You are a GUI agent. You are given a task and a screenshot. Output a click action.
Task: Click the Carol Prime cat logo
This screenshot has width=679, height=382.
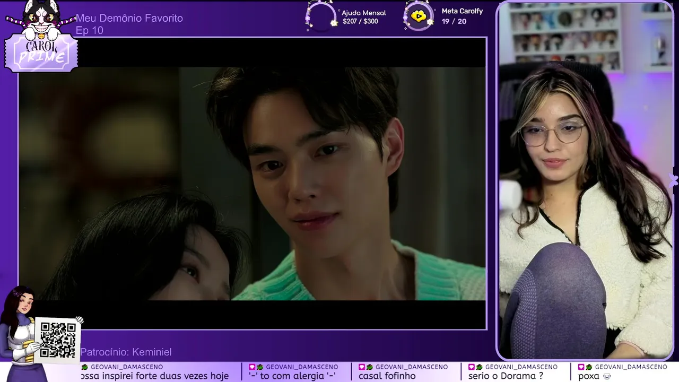(x=41, y=36)
